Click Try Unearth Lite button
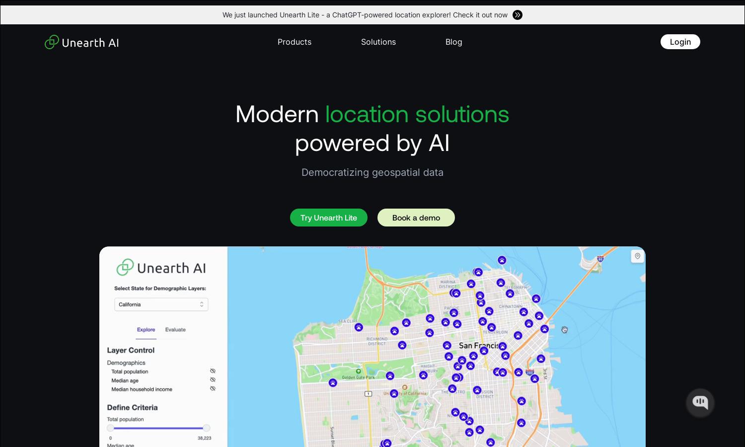Viewport: 745px width, 447px height. point(329,218)
